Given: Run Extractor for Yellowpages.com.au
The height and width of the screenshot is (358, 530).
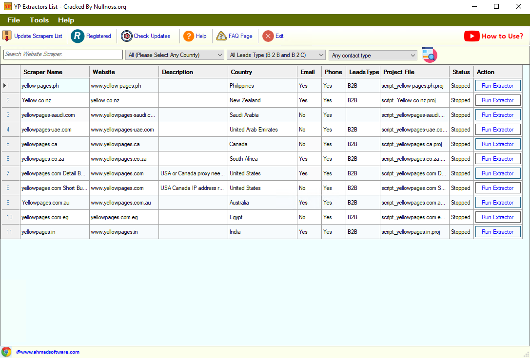Looking at the screenshot, I should click(x=498, y=203).
